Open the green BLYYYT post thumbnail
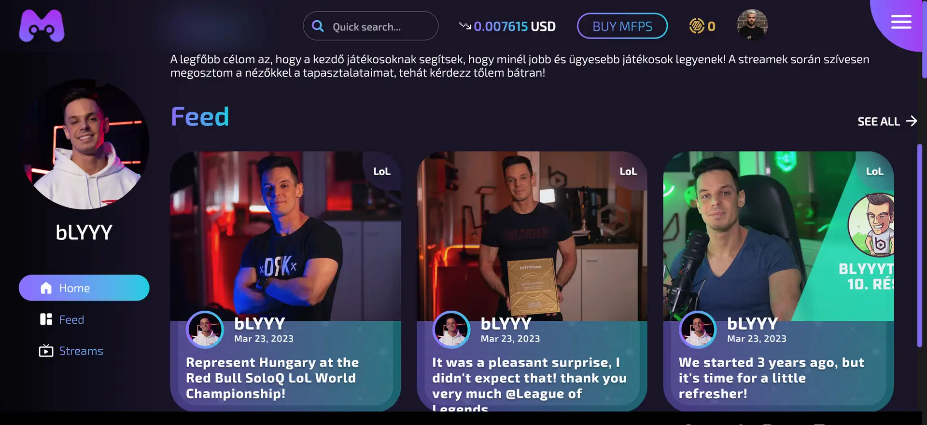 [x=778, y=236]
